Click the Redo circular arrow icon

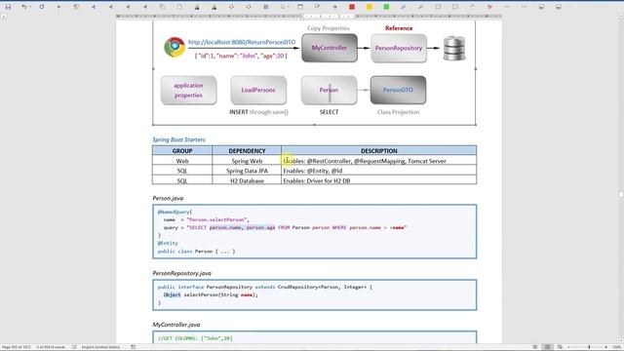42,7
